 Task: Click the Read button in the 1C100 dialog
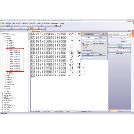coord(88,41)
